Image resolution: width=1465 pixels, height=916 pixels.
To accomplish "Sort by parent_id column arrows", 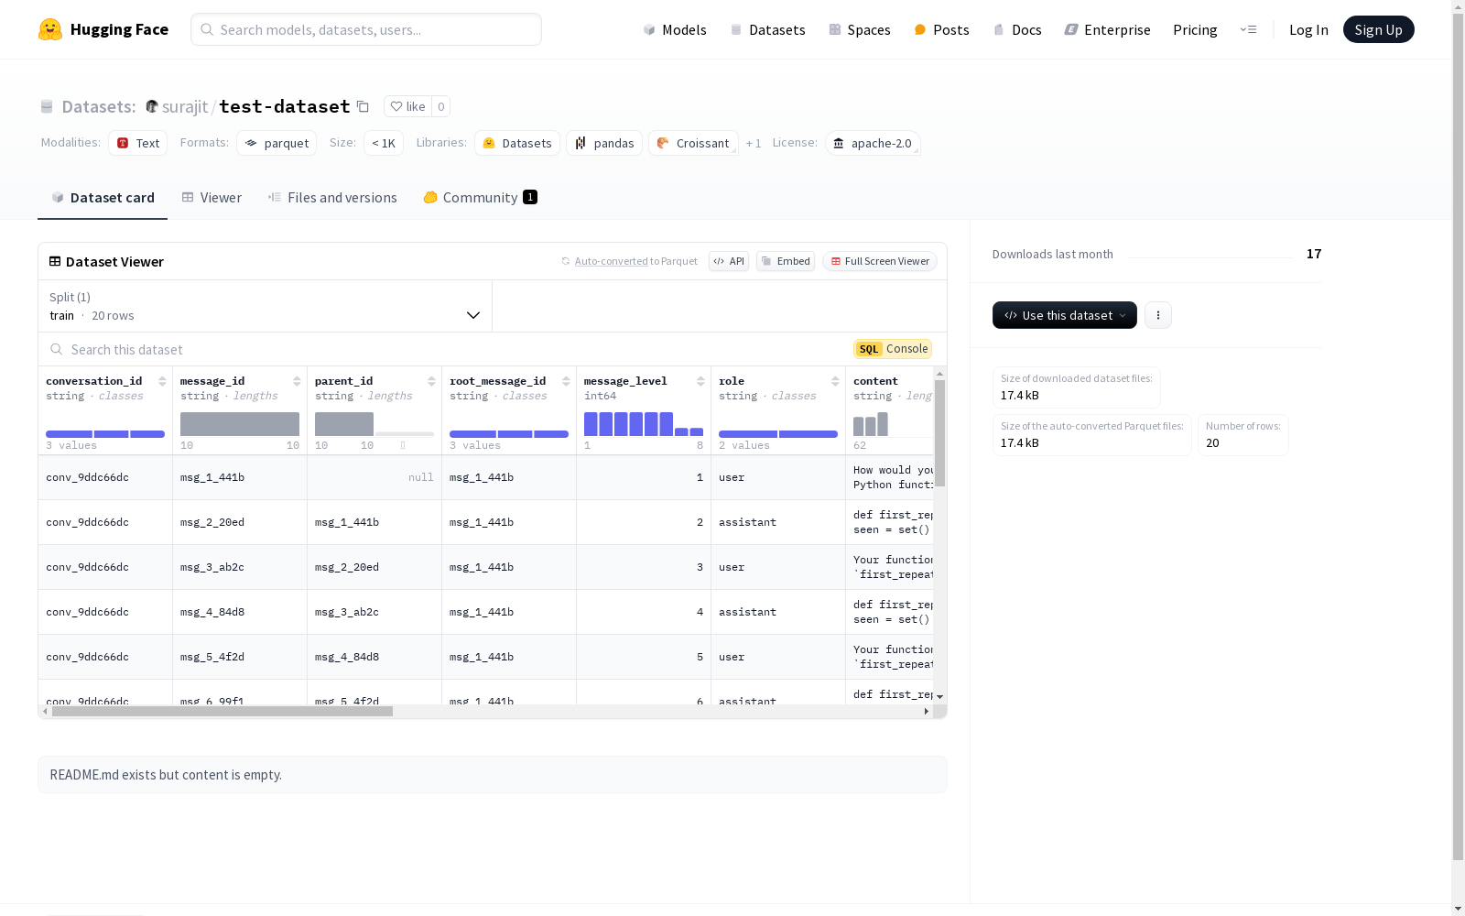I will [x=431, y=381].
